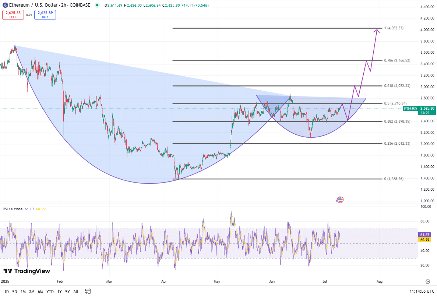This screenshot has height=296, width=437.
Task: Click the 4,400.00 price axis label
Action: [427, 7]
